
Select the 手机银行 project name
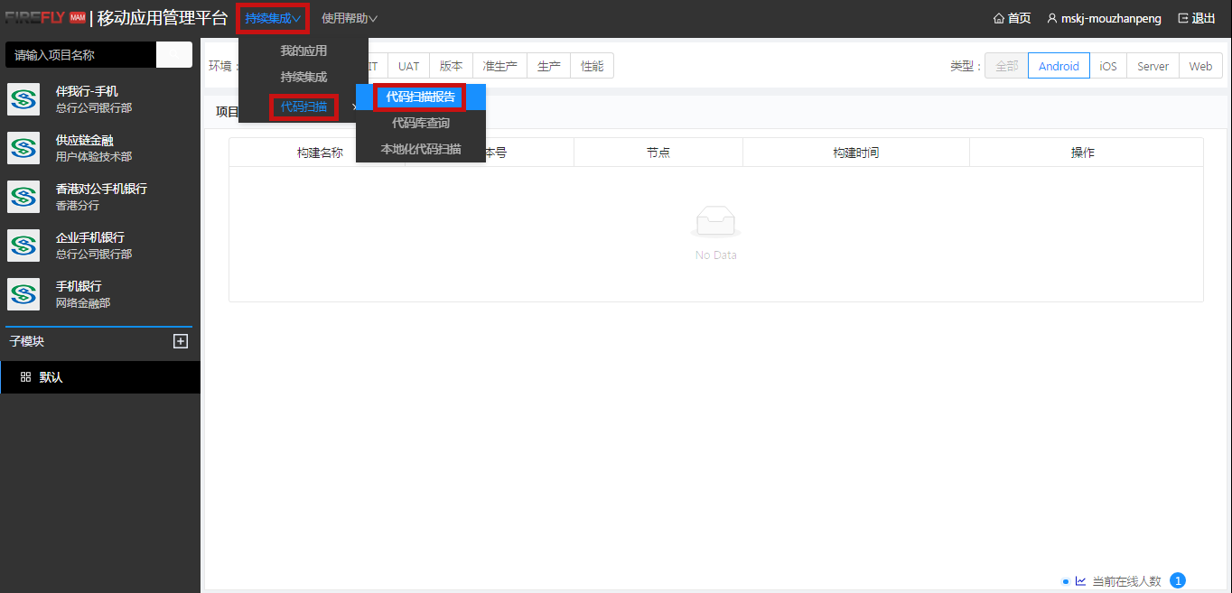coord(79,286)
